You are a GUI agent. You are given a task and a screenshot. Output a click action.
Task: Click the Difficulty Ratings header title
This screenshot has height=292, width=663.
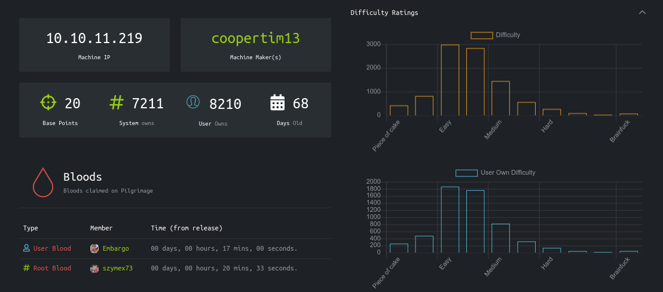pyautogui.click(x=384, y=13)
